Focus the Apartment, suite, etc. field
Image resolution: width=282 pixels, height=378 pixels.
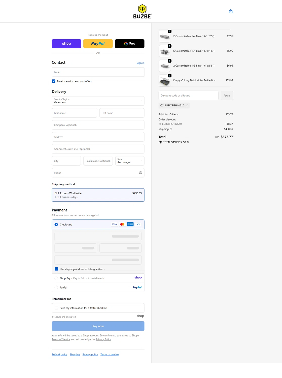click(x=98, y=149)
